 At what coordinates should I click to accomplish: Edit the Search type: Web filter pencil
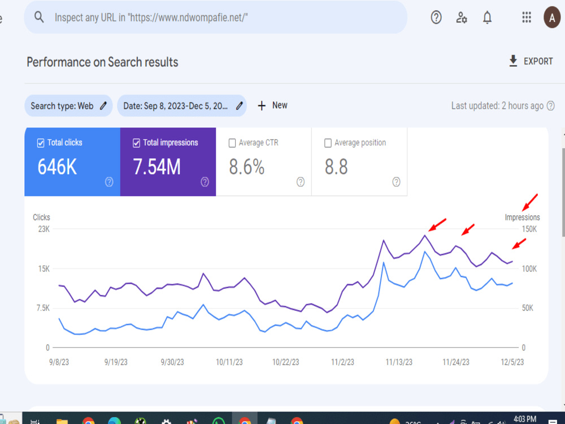tap(103, 106)
